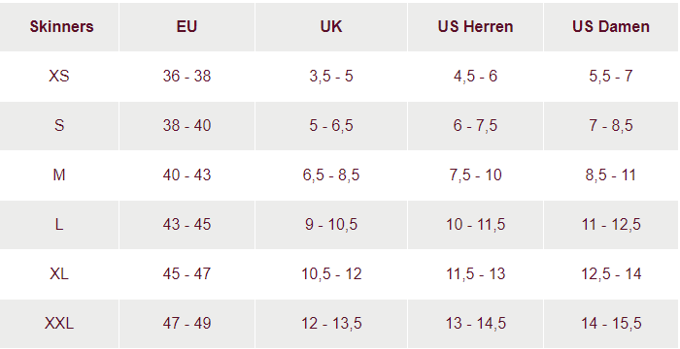This screenshot has height=349, width=680.
Task: Select EU value 47 - 49
Action: tap(187, 323)
